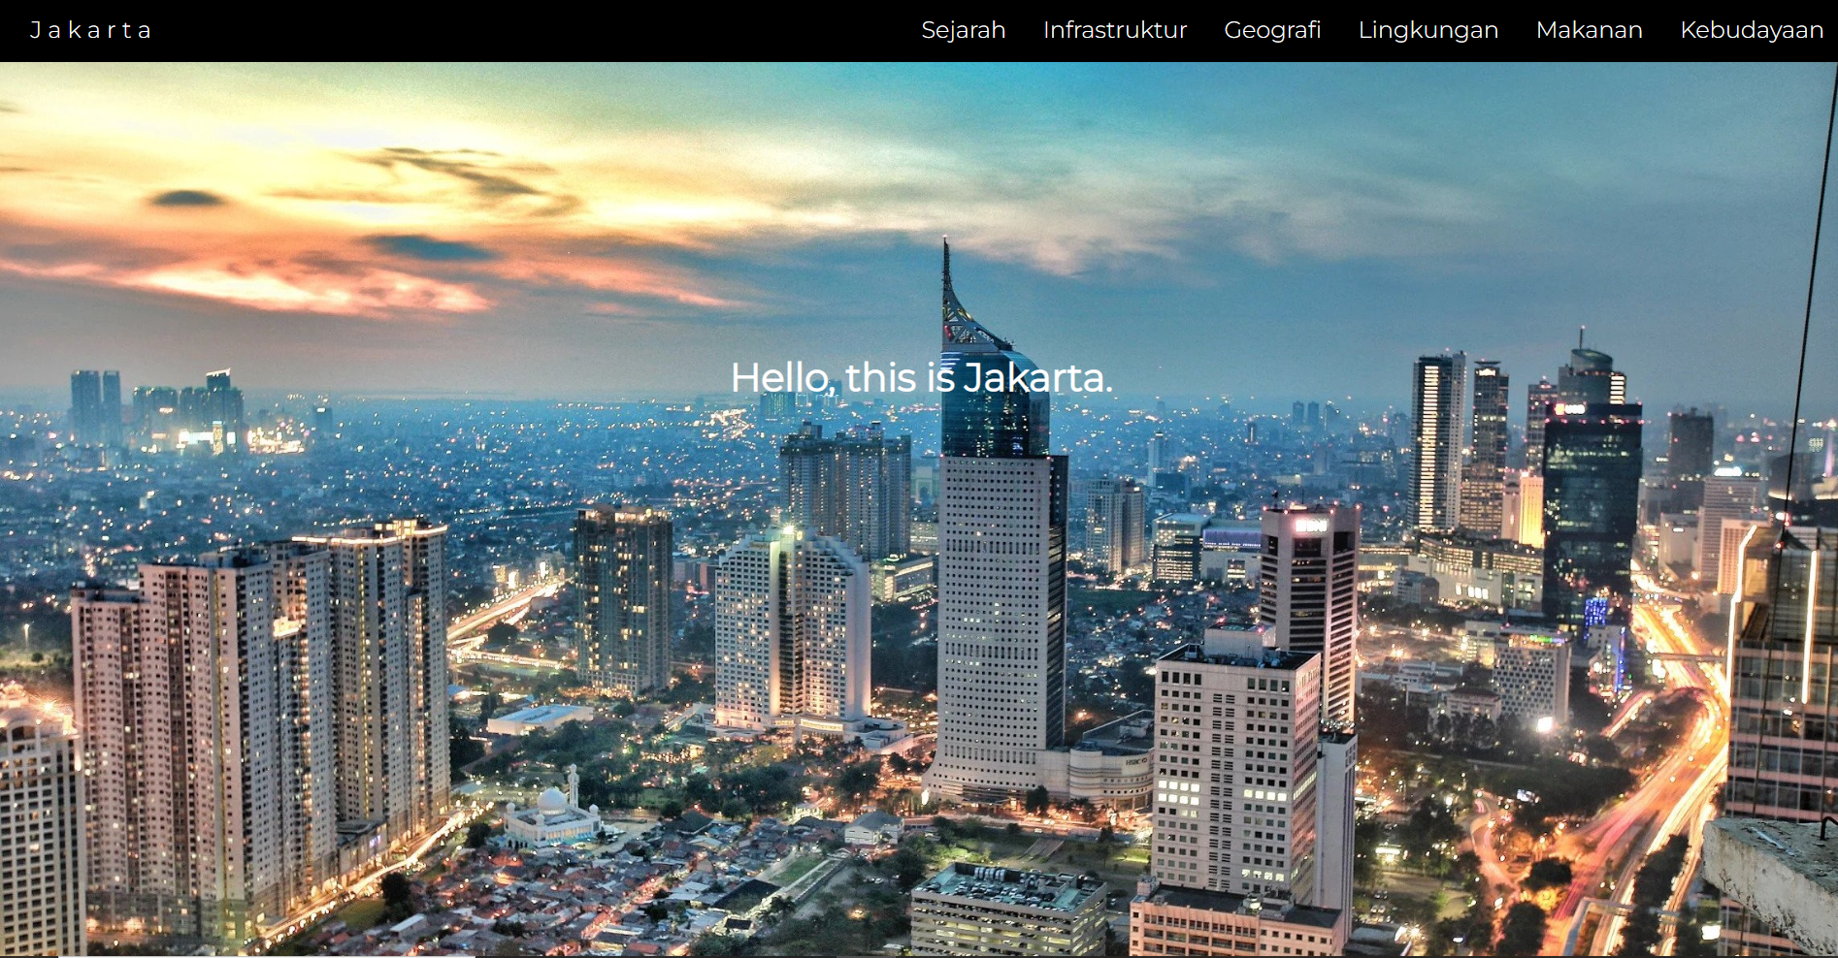Open the Lingkungan menu item
This screenshot has height=958, width=1838.
(x=1428, y=30)
